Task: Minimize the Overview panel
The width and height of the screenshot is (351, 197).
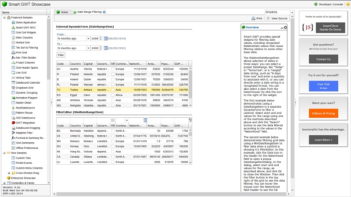Action: click(x=280, y=28)
